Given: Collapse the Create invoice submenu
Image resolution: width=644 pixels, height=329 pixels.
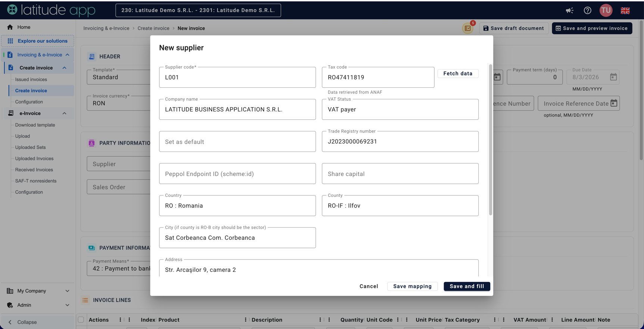Looking at the screenshot, I should [x=65, y=68].
